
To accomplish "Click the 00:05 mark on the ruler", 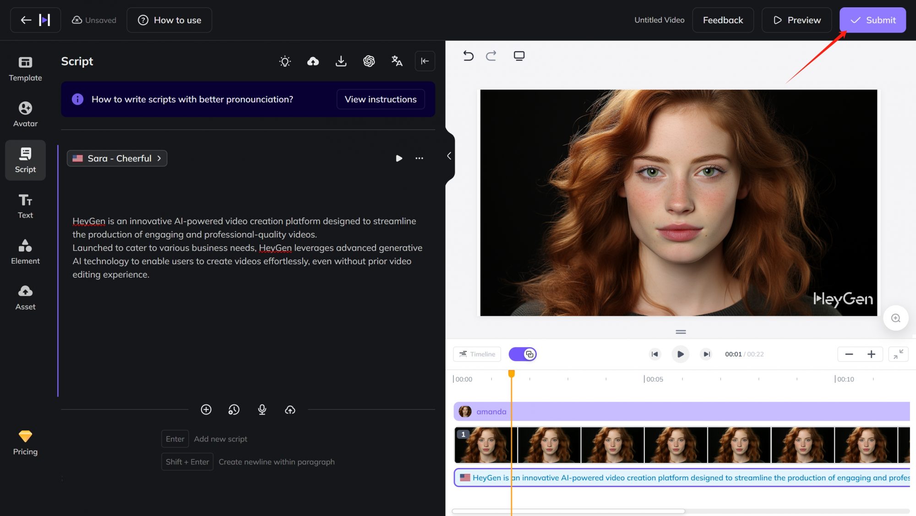I will (654, 379).
